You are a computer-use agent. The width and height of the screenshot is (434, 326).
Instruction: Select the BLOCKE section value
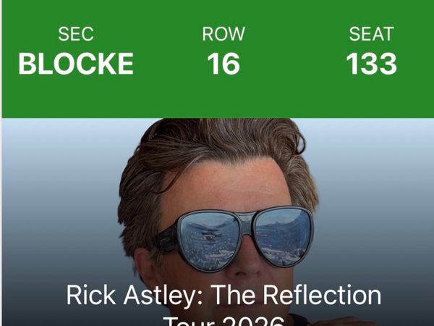pos(76,64)
